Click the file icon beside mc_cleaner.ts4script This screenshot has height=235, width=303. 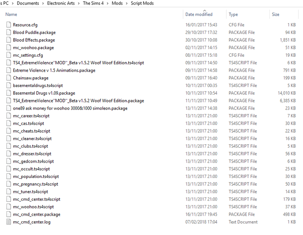[x=8, y=138]
